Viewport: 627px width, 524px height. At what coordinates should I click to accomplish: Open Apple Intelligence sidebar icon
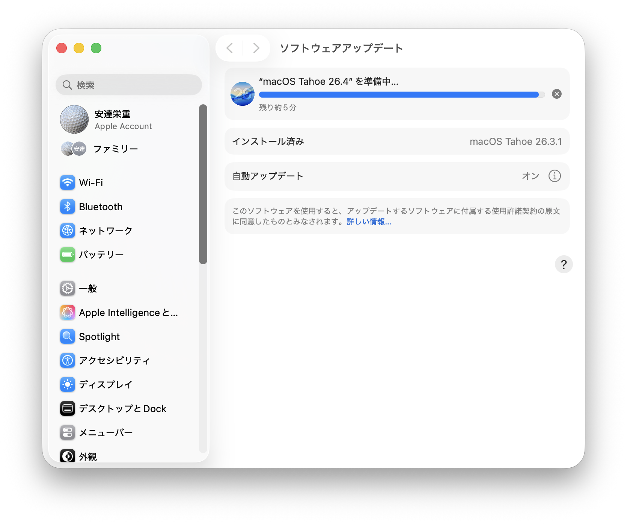click(x=68, y=313)
